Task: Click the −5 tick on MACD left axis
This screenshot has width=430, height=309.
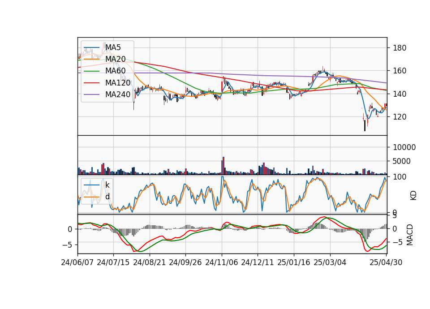Action: [x=67, y=245]
